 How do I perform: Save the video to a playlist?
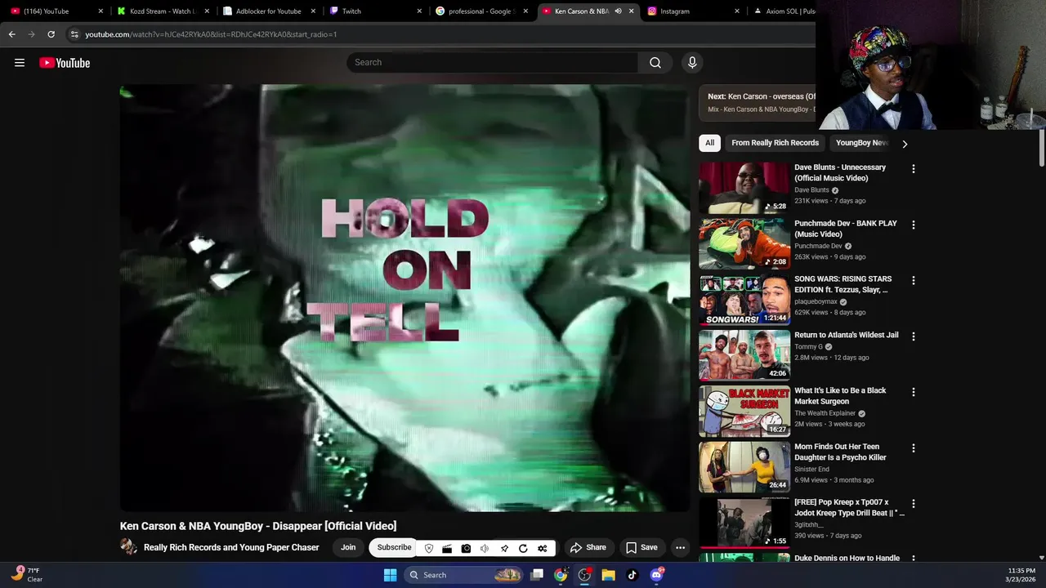coord(641,547)
